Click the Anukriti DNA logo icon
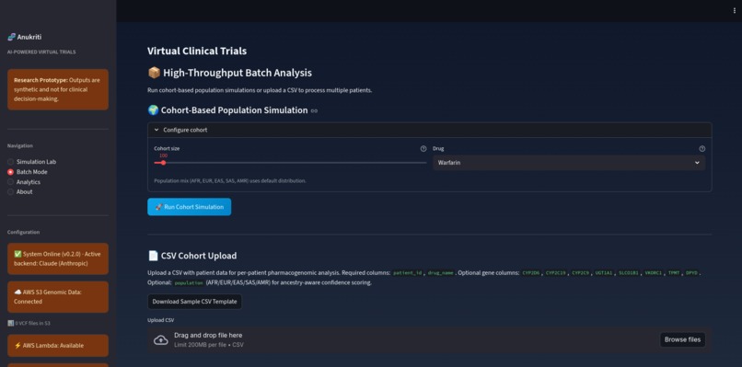Viewport: 742px width, 367px height. (11, 37)
